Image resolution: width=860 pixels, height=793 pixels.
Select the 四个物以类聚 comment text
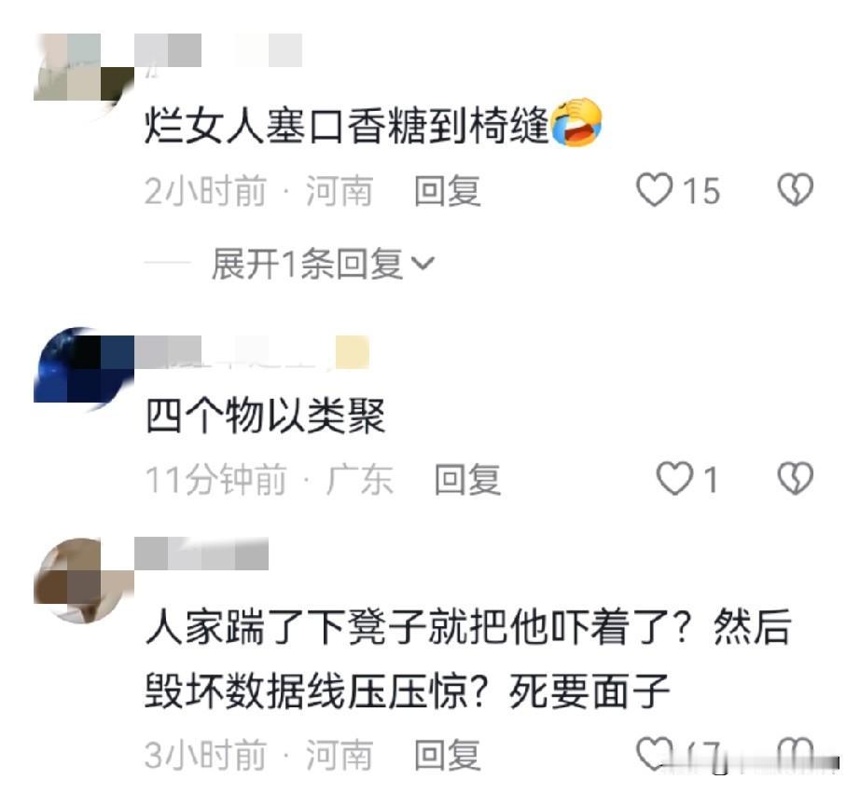(266, 415)
